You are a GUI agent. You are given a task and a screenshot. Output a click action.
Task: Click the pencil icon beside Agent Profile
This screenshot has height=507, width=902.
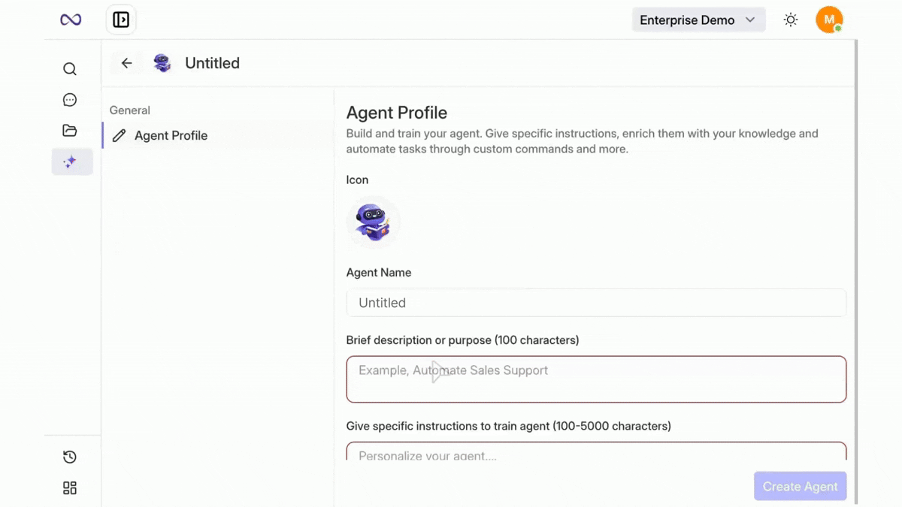118,135
